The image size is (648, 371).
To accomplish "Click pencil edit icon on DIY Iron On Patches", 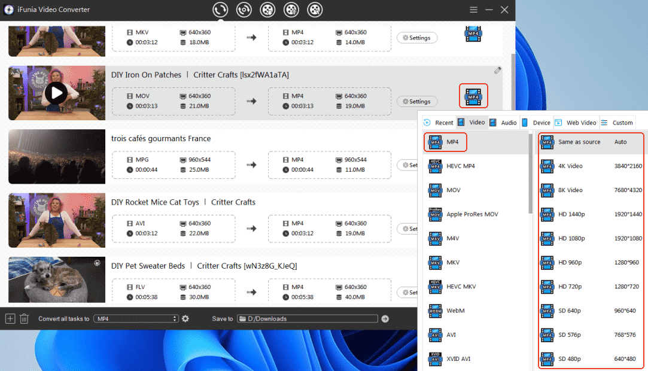I will point(497,71).
